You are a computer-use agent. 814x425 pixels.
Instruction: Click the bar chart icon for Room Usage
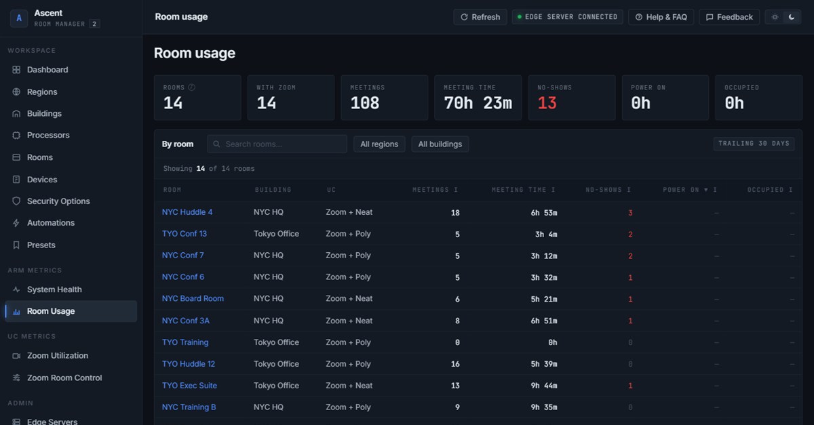[16, 312]
